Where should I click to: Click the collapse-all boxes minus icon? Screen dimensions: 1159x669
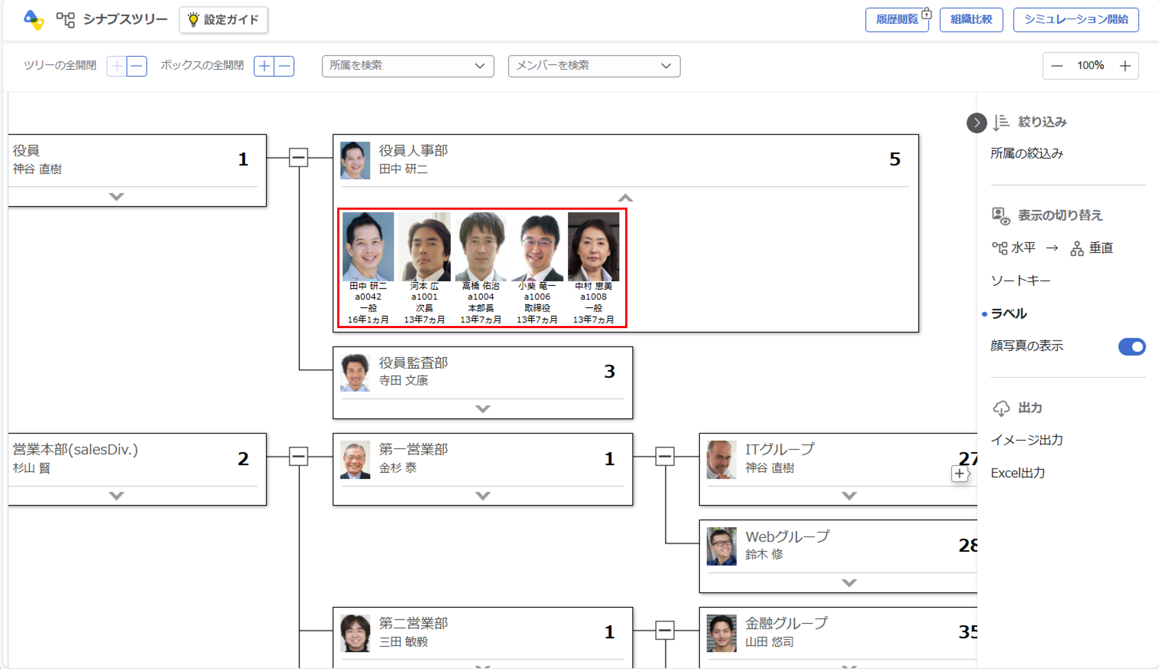point(284,66)
